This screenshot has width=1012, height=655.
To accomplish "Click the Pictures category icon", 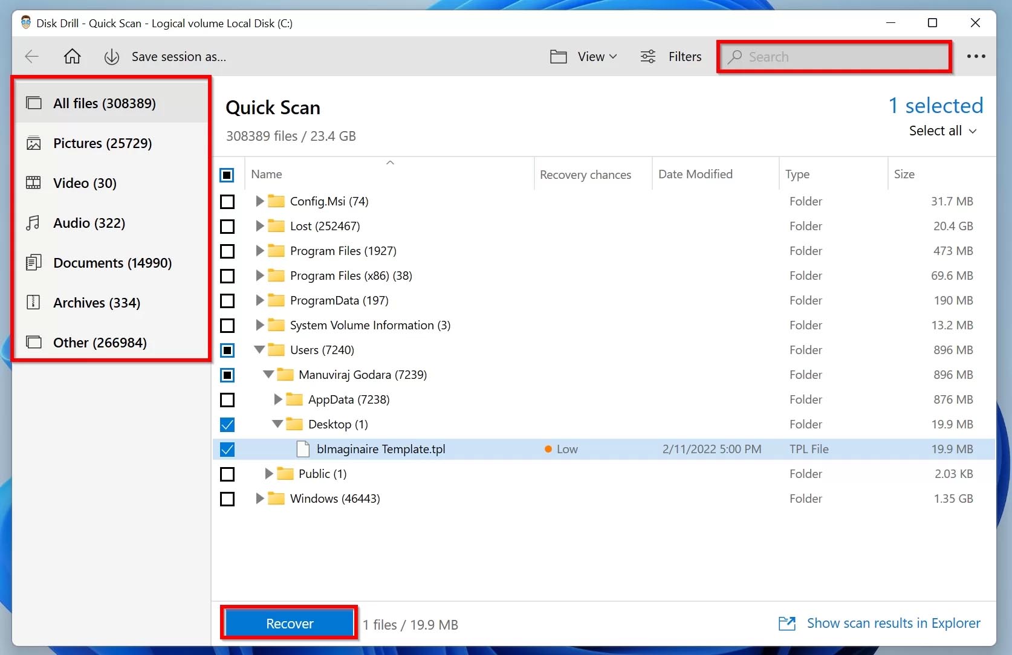I will point(34,143).
